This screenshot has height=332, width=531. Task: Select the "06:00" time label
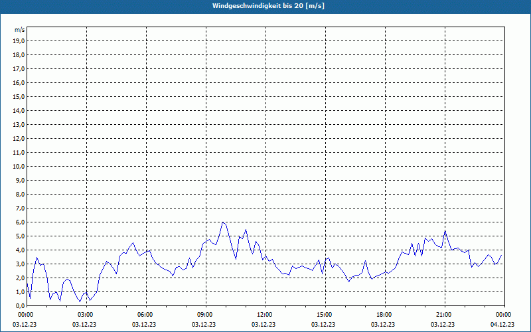(145, 315)
